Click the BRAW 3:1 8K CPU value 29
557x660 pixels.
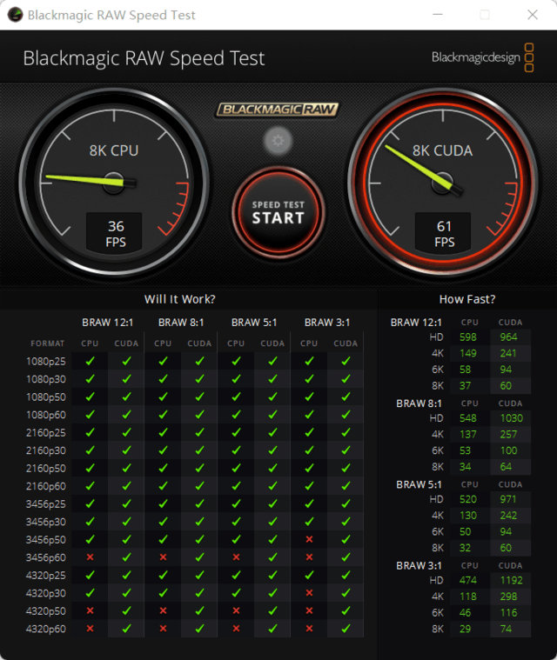click(x=465, y=630)
